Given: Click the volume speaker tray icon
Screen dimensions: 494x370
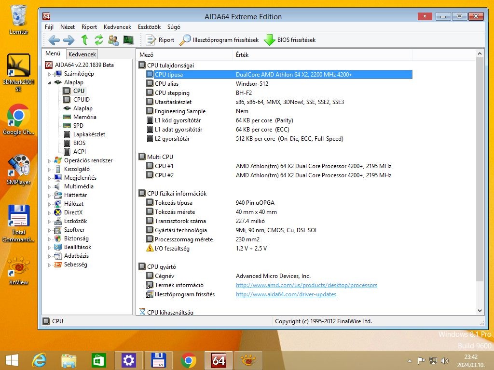Looking at the screenshot, I should pos(444,360).
